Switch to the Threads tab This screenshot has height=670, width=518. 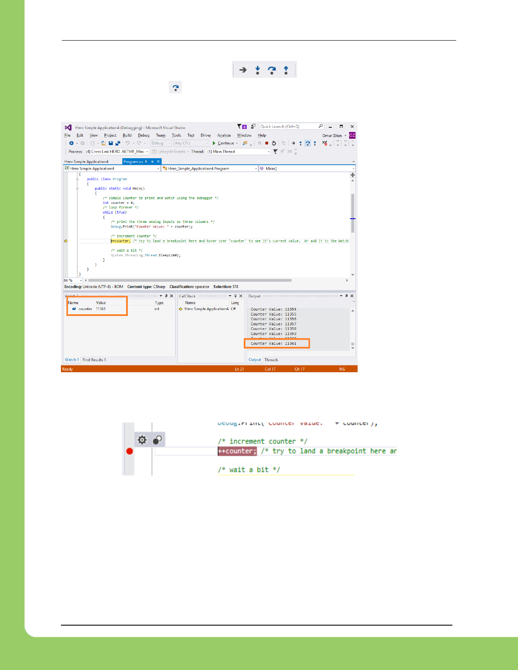coord(271,360)
